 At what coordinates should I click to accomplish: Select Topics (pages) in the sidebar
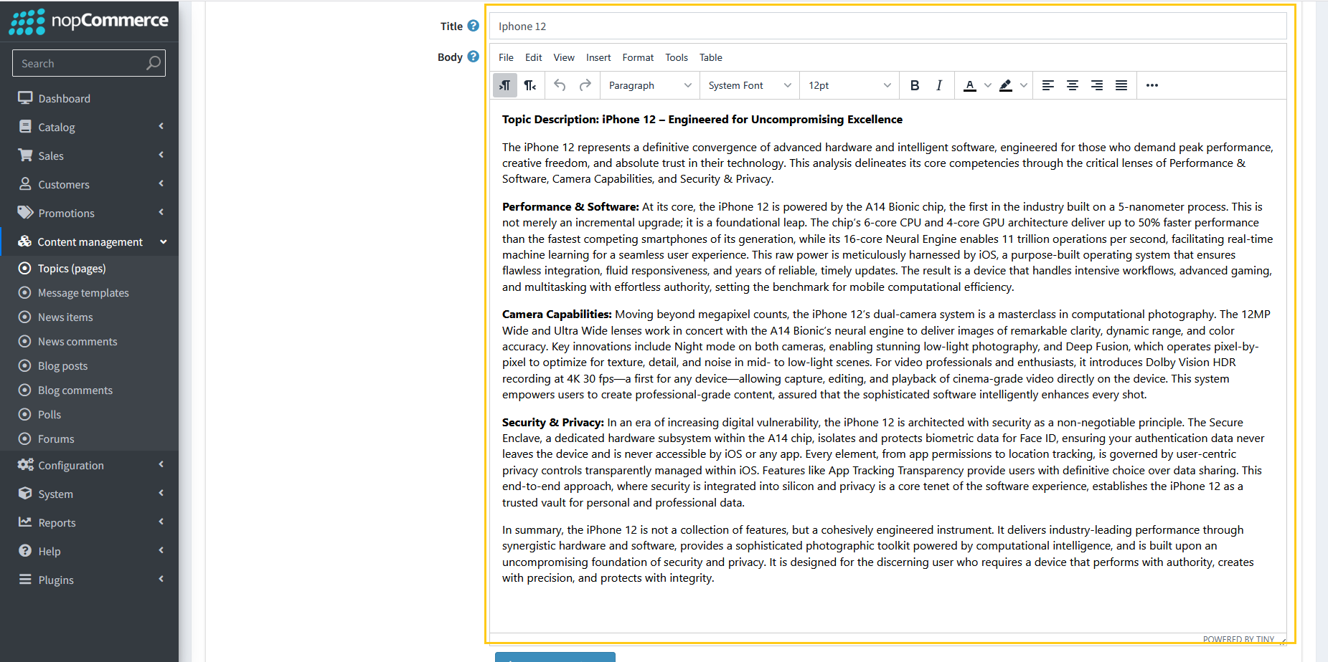70,268
